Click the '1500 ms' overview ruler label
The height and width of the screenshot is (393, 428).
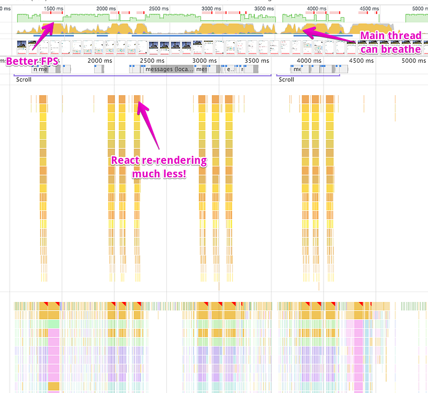click(53, 9)
